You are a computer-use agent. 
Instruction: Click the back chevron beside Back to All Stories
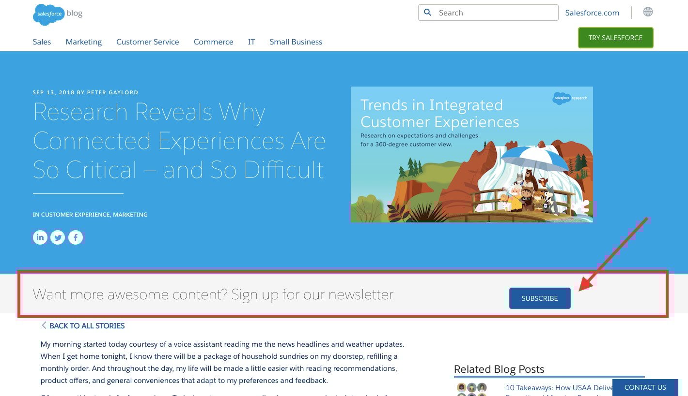click(x=44, y=325)
